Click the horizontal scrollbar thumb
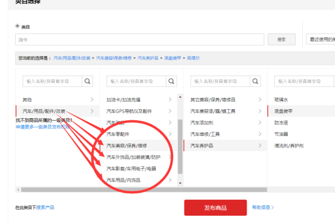The height and width of the screenshot is (223, 335). 144,190
